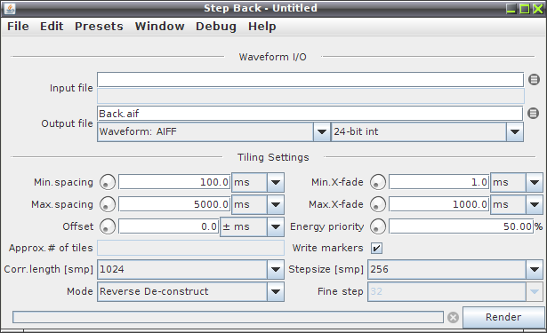Viewport: 547px width, 333px height.
Task: Click the Tiling Settings section heading
Action: (x=273, y=157)
